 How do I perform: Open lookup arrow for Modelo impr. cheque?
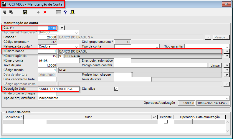click(x=227, y=75)
